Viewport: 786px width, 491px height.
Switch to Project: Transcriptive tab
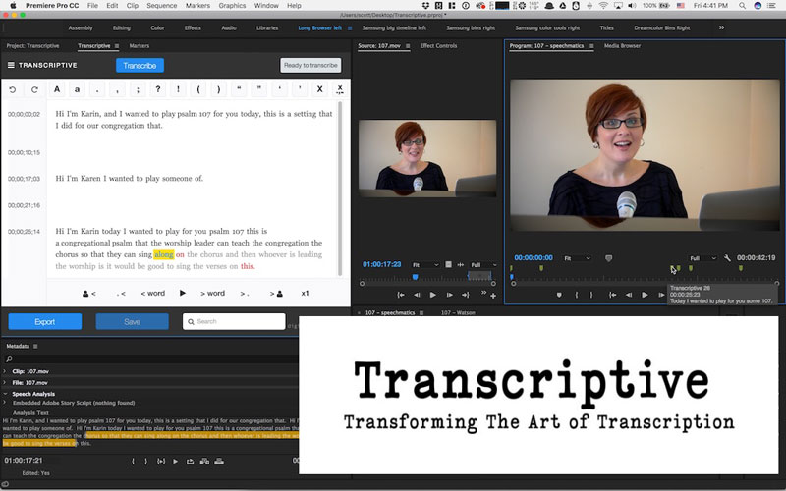[x=32, y=45]
